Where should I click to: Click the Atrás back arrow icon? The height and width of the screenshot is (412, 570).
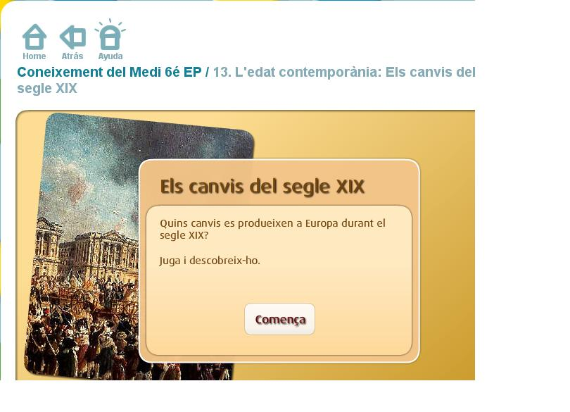pos(72,37)
